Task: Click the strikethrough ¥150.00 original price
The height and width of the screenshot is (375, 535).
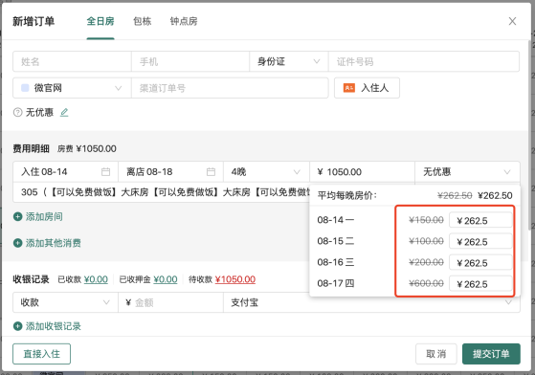Action: point(426,220)
